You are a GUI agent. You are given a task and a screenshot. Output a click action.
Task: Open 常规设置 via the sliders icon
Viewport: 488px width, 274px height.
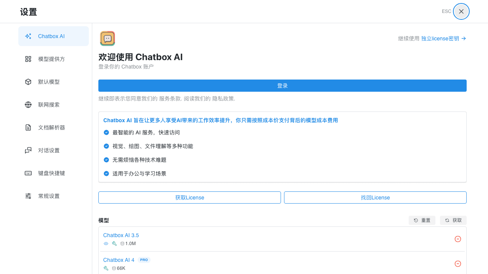(x=28, y=196)
